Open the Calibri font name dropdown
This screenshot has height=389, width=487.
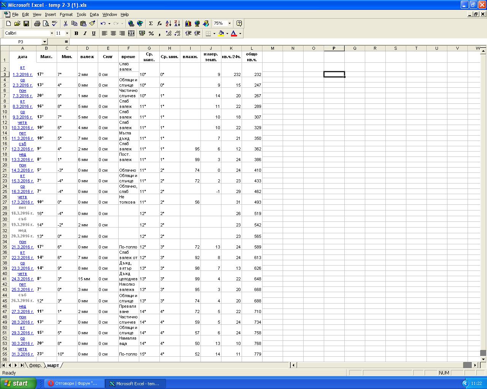(x=51, y=33)
